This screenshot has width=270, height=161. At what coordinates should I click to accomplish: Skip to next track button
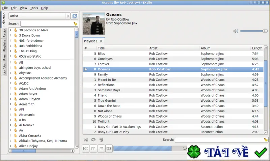point(109,149)
